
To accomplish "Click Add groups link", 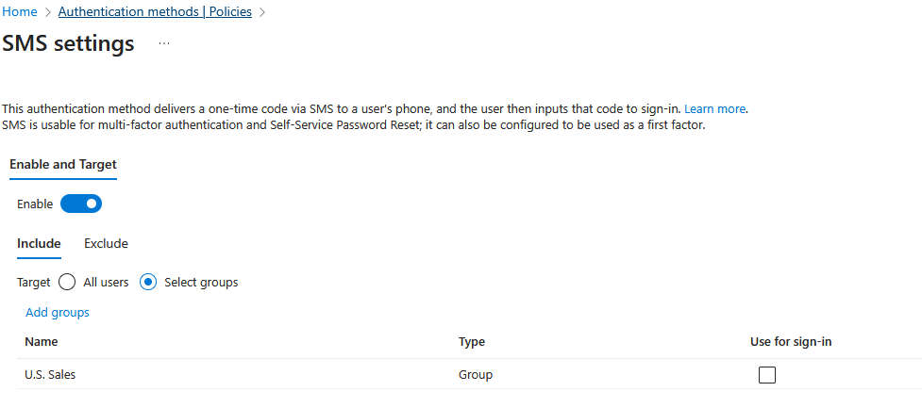I will (58, 312).
